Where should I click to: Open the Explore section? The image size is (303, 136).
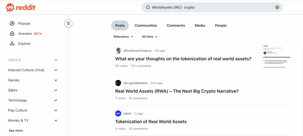pos(24,44)
